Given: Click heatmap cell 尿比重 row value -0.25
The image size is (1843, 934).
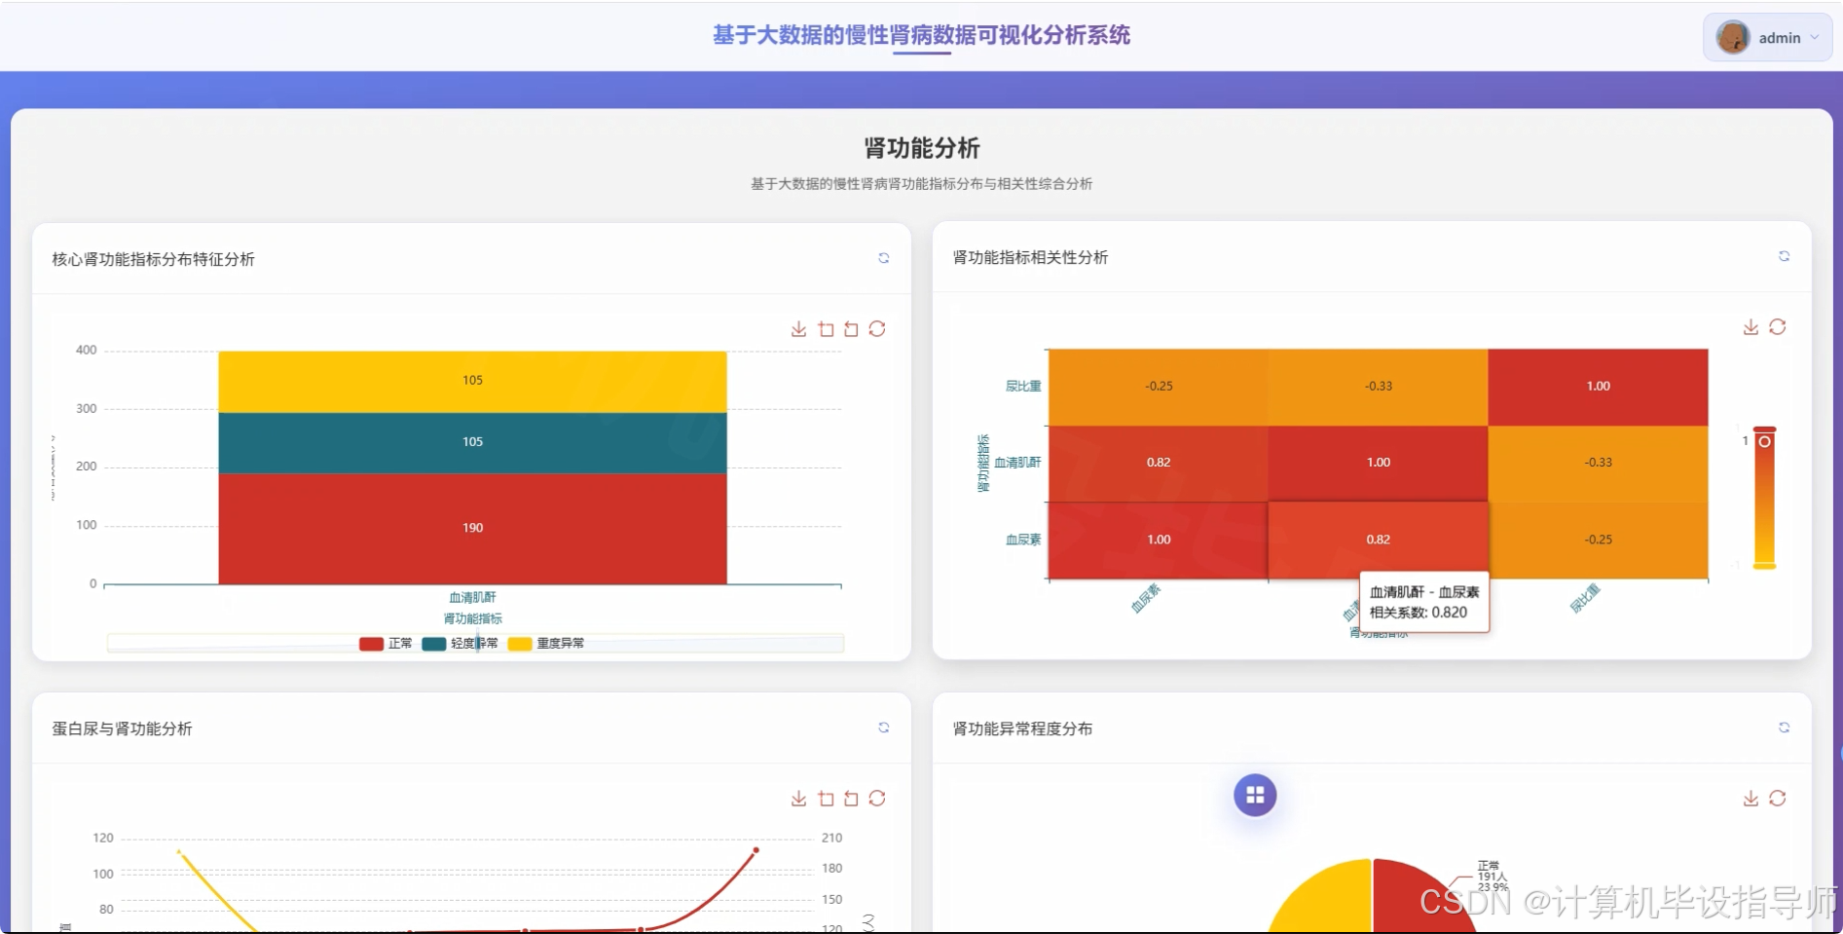Looking at the screenshot, I should pyautogui.click(x=1159, y=387).
